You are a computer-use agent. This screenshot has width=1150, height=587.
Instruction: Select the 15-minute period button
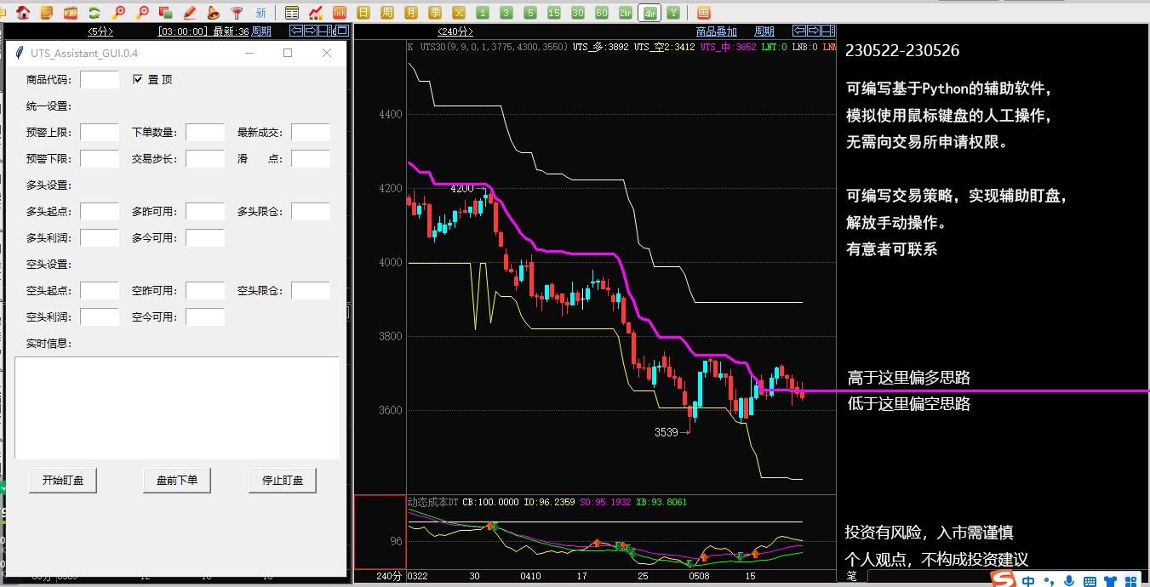(554, 12)
